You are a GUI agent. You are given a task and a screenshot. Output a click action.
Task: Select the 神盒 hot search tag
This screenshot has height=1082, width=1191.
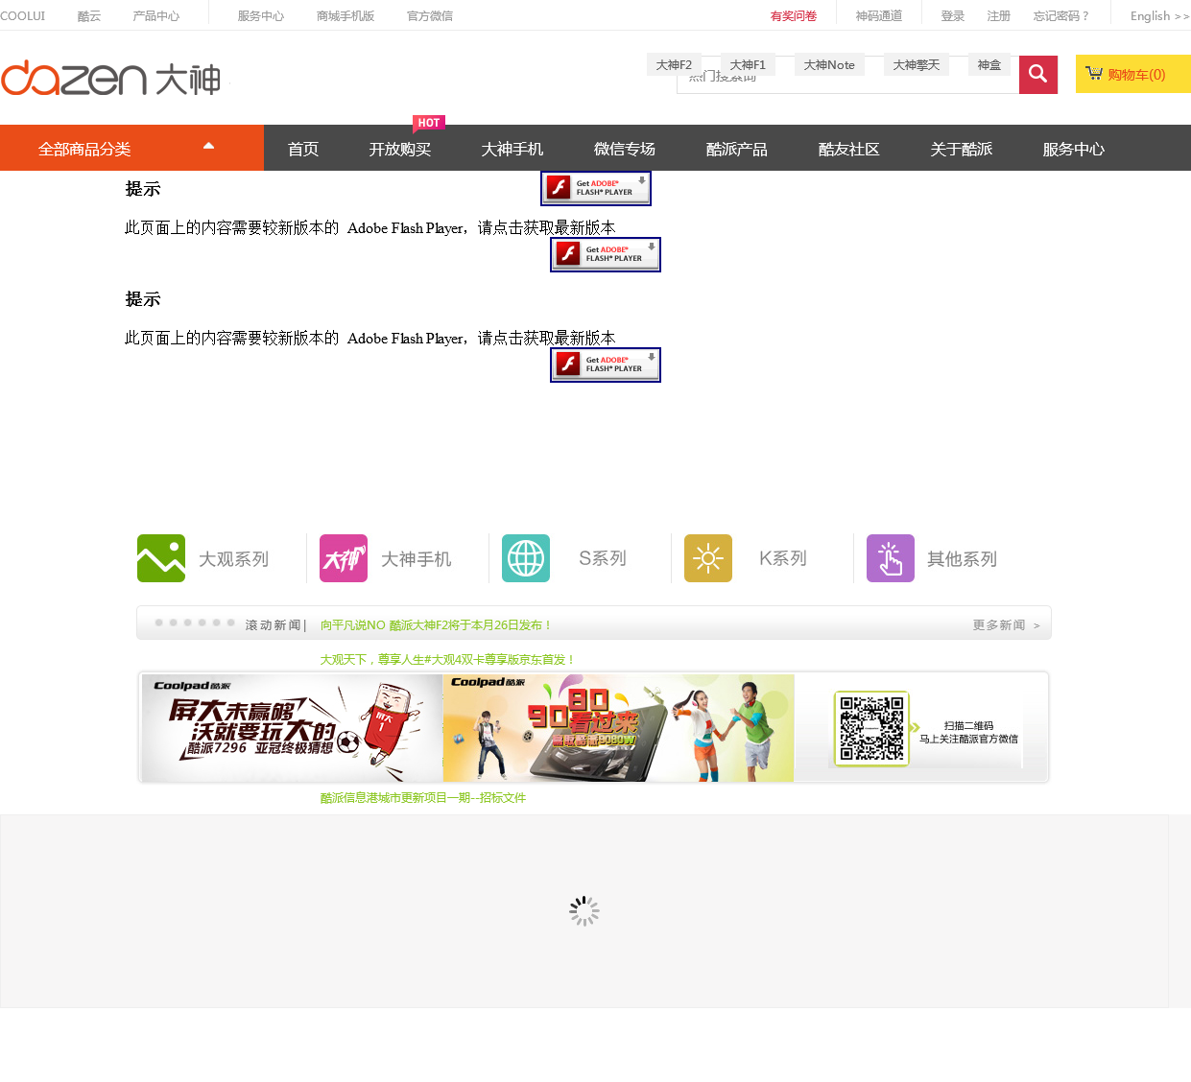click(989, 64)
